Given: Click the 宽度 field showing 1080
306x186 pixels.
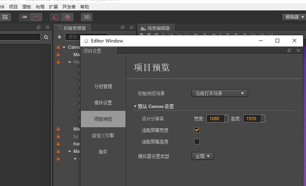Looking at the screenshot, I should (215, 119).
